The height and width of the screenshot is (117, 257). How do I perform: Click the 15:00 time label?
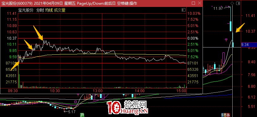click(x=181, y=91)
